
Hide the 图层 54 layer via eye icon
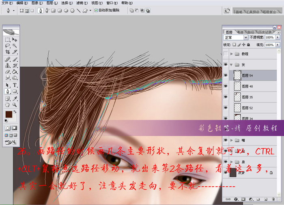click(x=226, y=75)
